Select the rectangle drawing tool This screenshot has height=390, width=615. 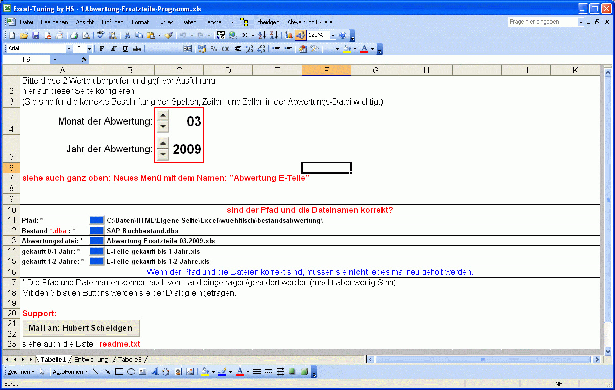tap(119, 372)
